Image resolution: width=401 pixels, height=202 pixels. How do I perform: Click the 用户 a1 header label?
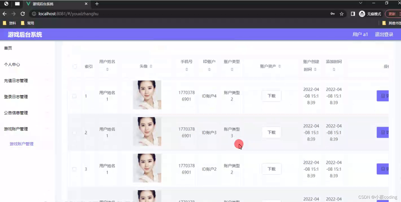tap(360, 34)
